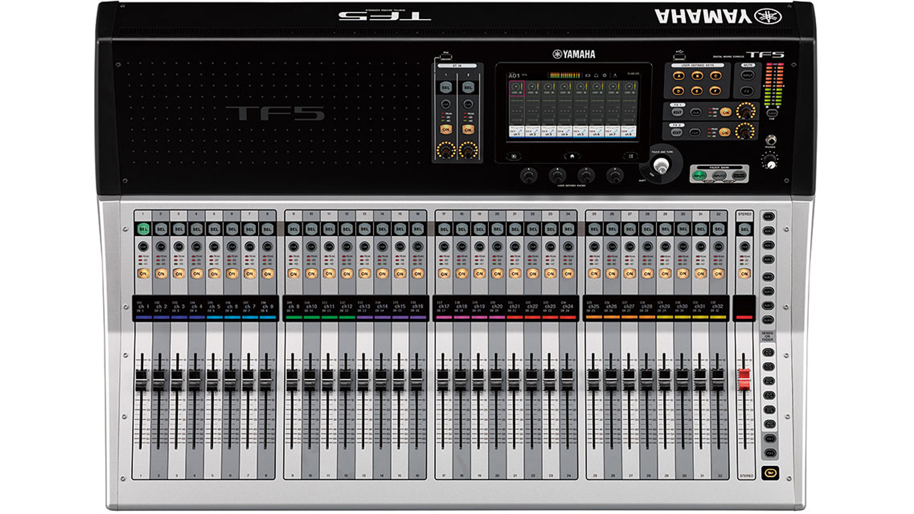Cue channel 25 with its CUE key
This screenshot has width=914, height=514.
594,247
